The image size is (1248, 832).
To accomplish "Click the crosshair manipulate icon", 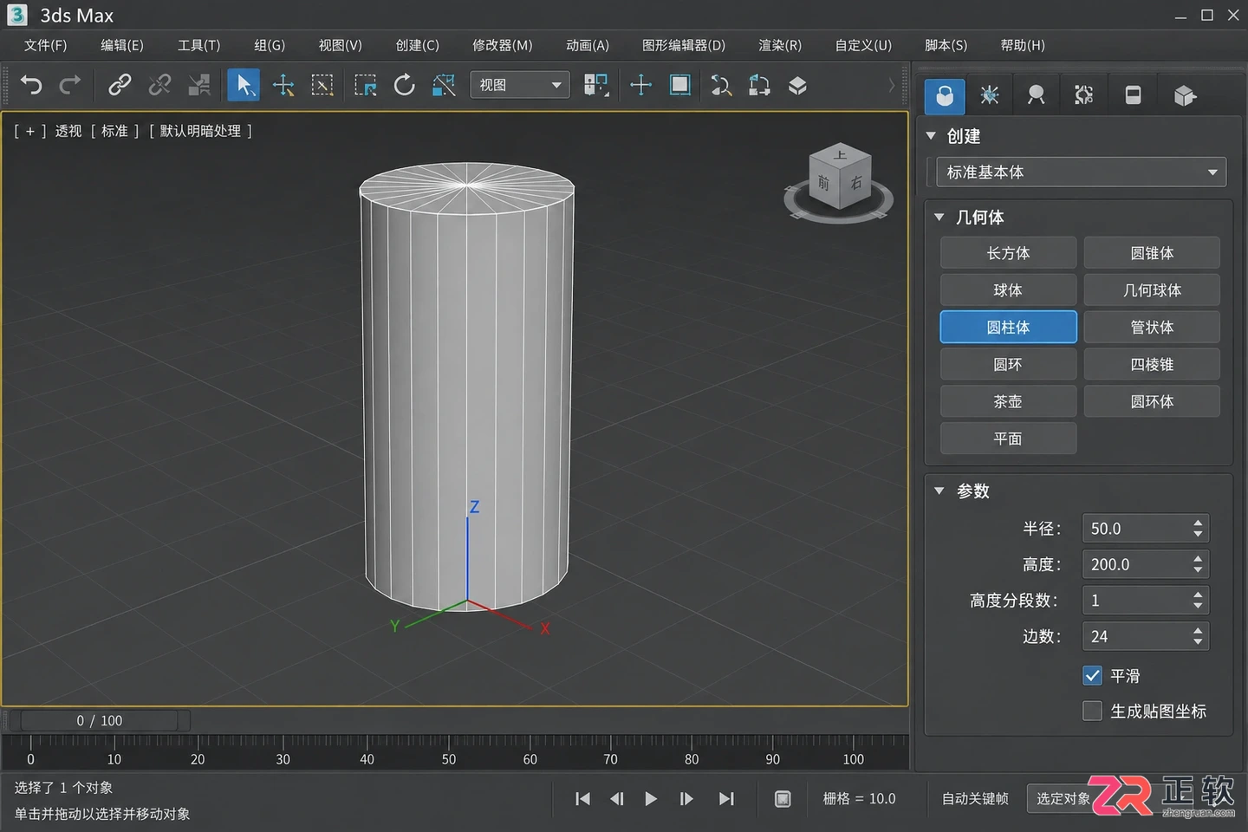I will (x=640, y=85).
